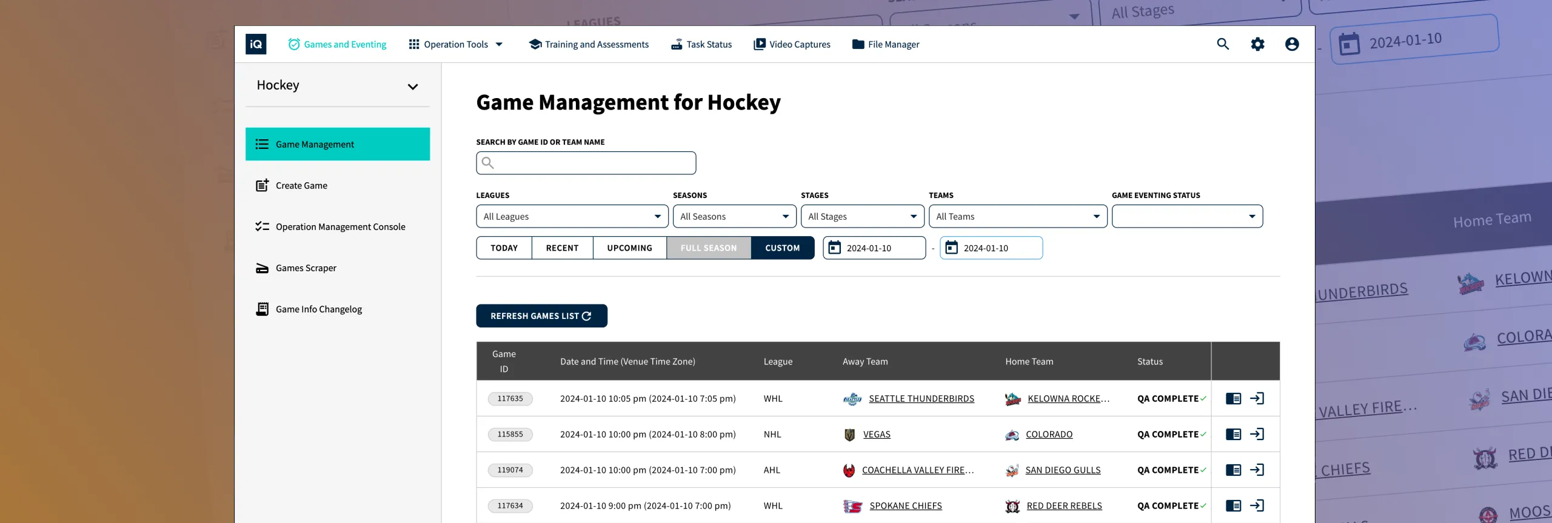Click San Diego Gulls logo
Viewport: 1552px width, 523px height.
(x=1012, y=470)
